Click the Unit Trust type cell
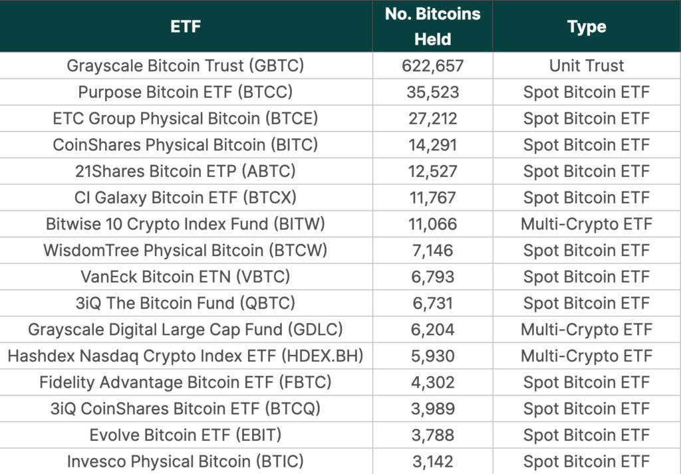 pyautogui.click(x=587, y=66)
